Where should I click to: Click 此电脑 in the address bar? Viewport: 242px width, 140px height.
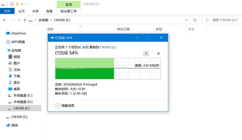(43, 20)
